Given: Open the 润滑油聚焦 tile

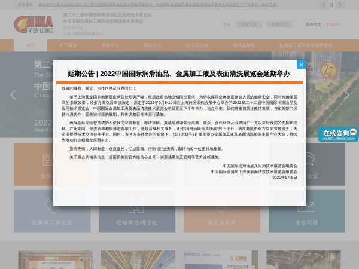Looking at the screenshot, I should pos(221,211).
